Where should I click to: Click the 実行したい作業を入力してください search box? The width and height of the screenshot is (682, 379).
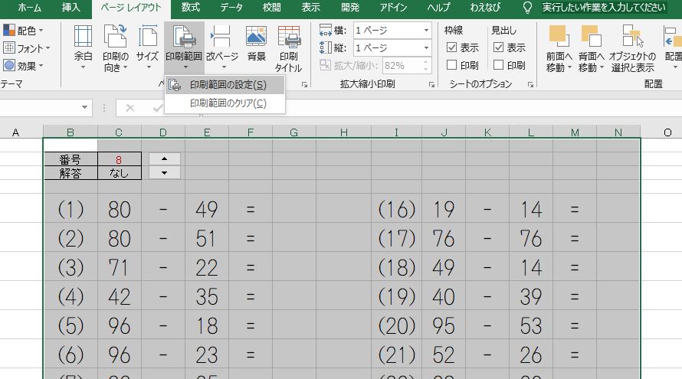pyautogui.click(x=604, y=8)
